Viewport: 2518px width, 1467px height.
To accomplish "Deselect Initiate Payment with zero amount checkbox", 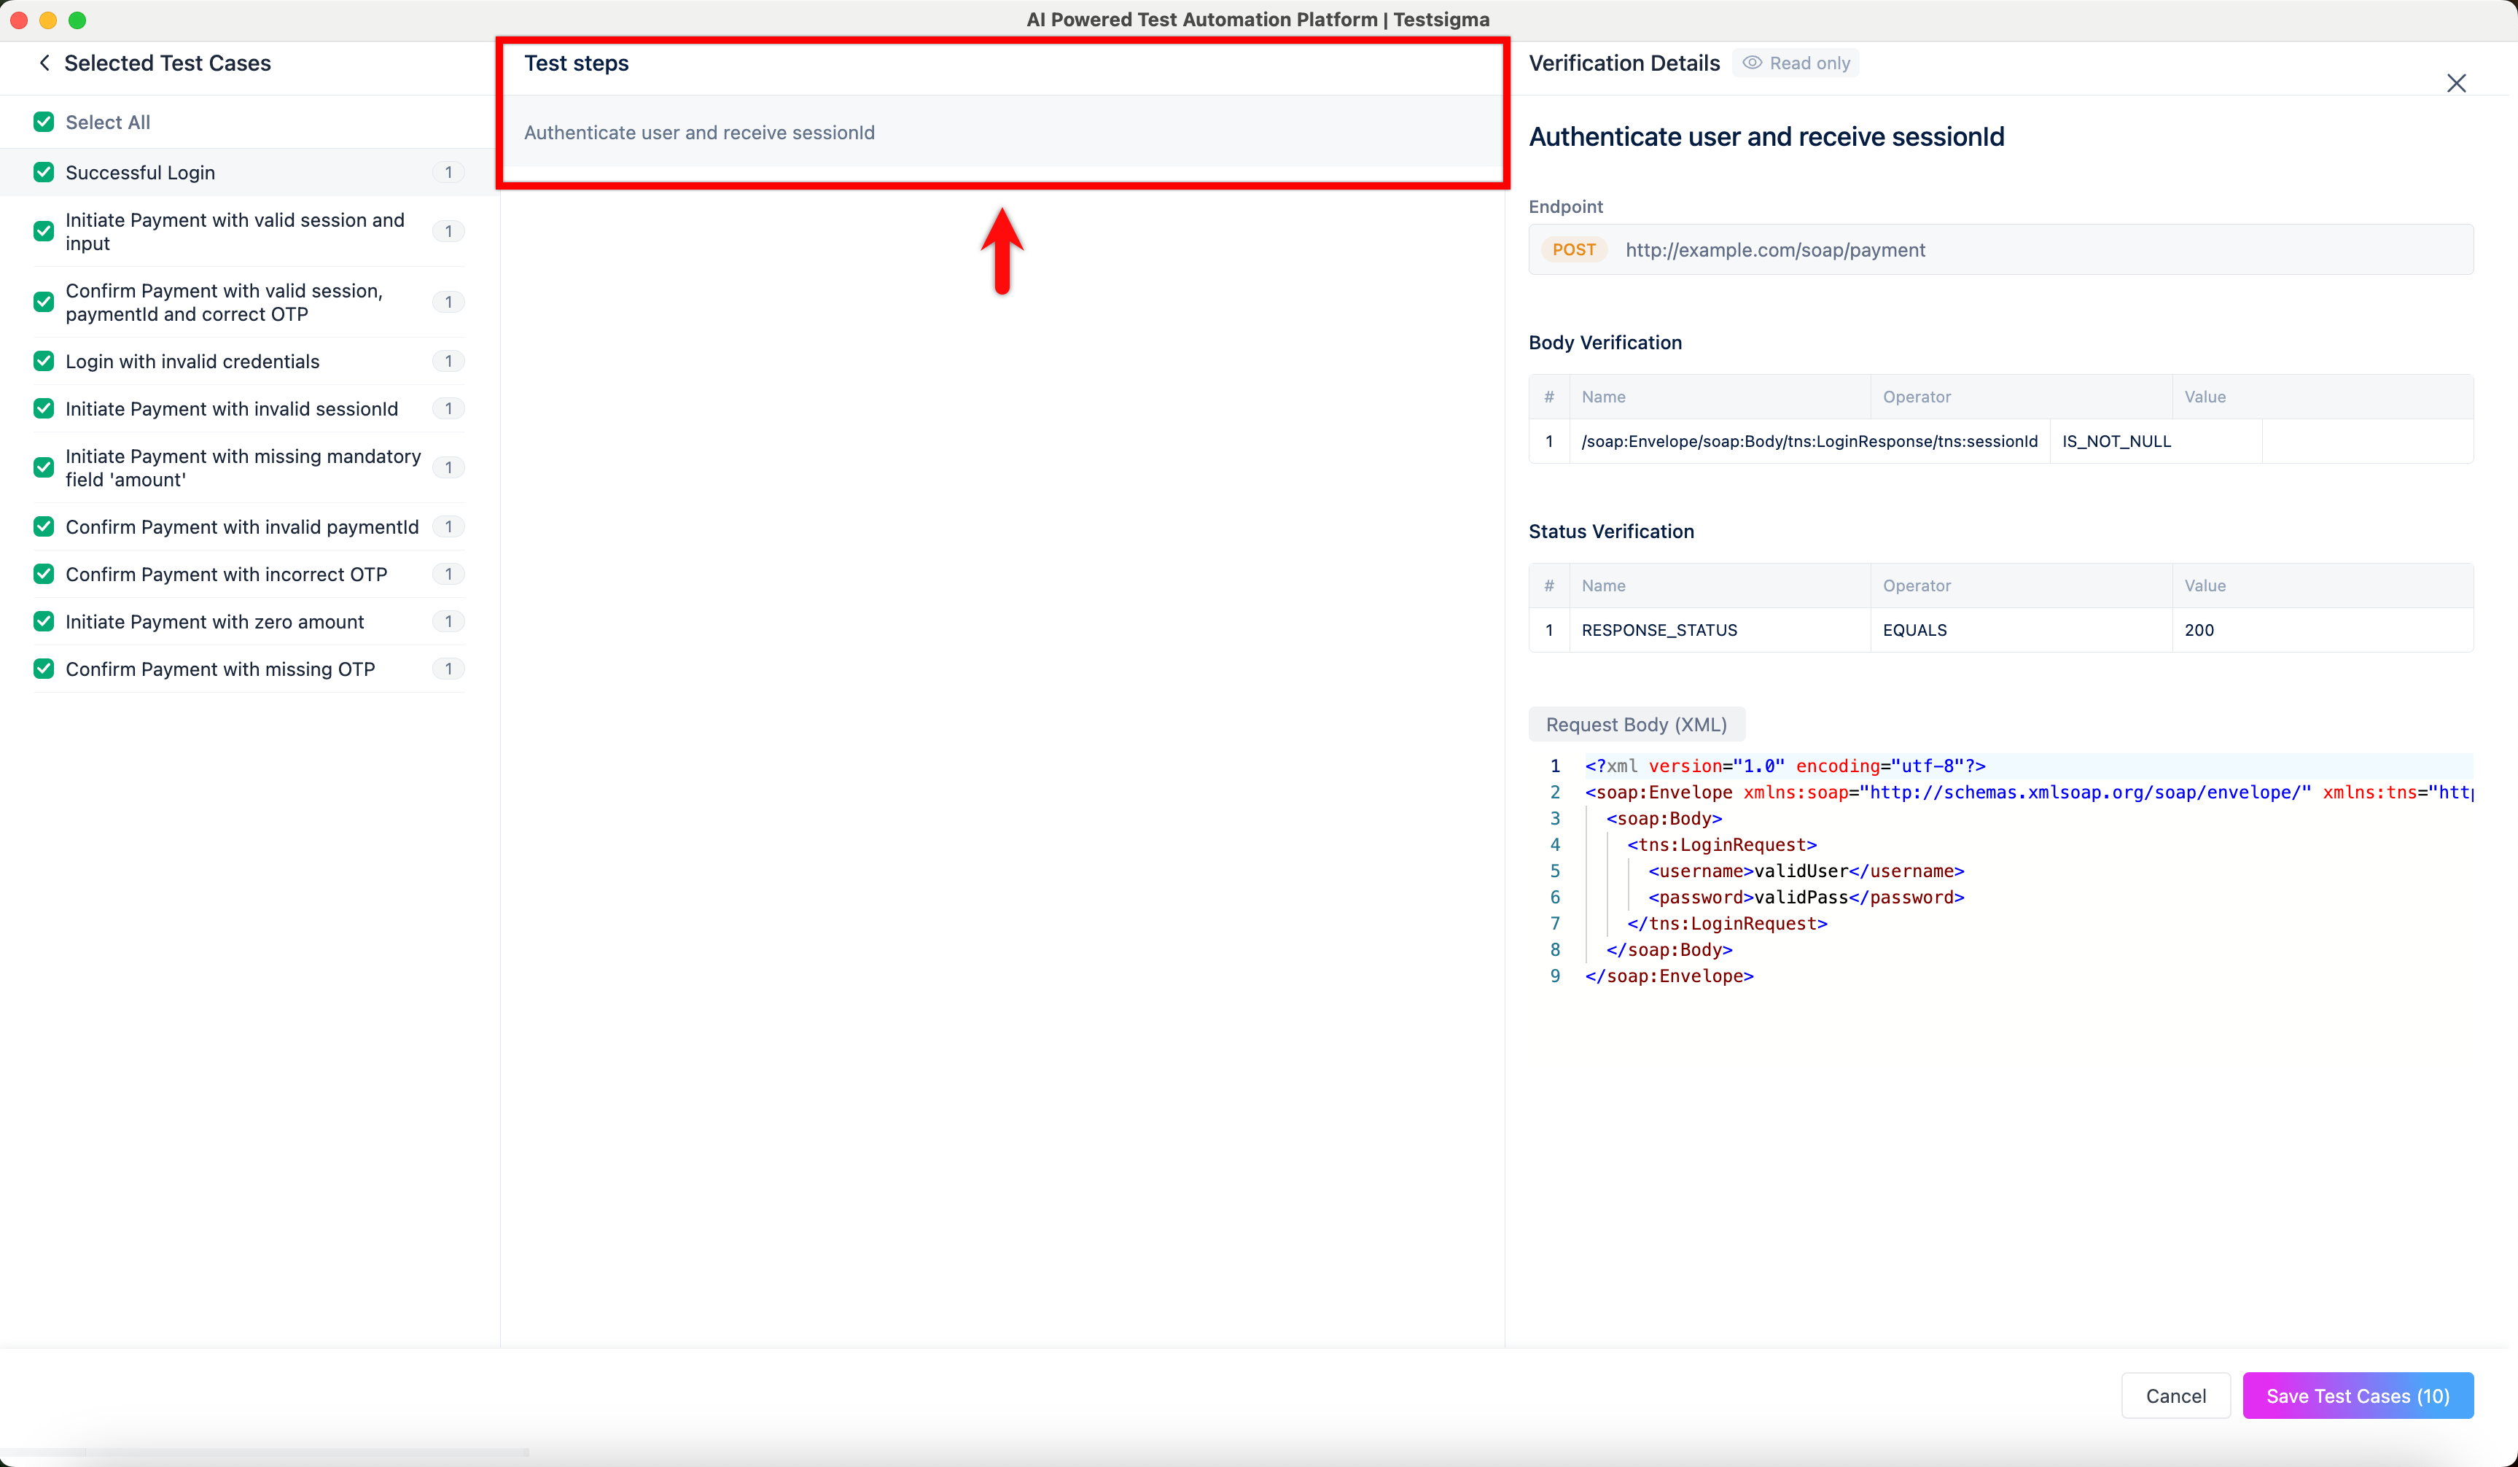I will coord(44,621).
